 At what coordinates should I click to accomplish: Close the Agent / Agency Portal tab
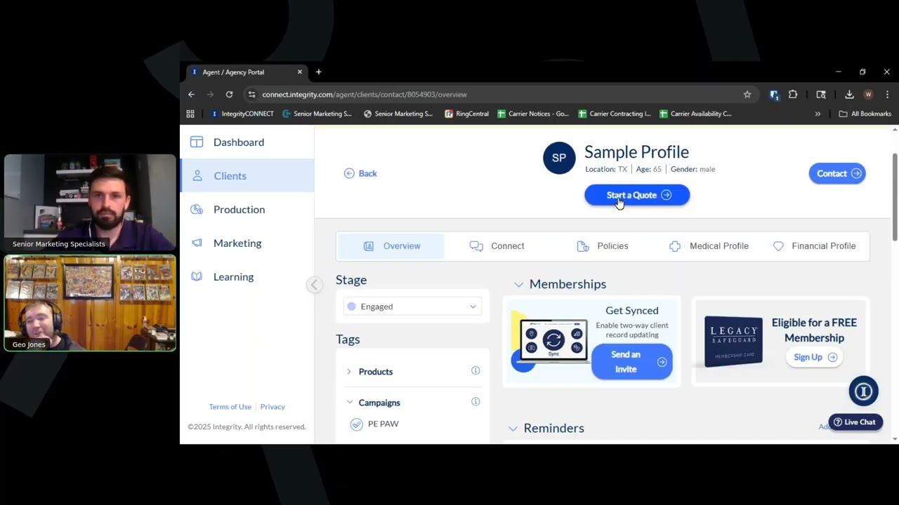click(300, 72)
